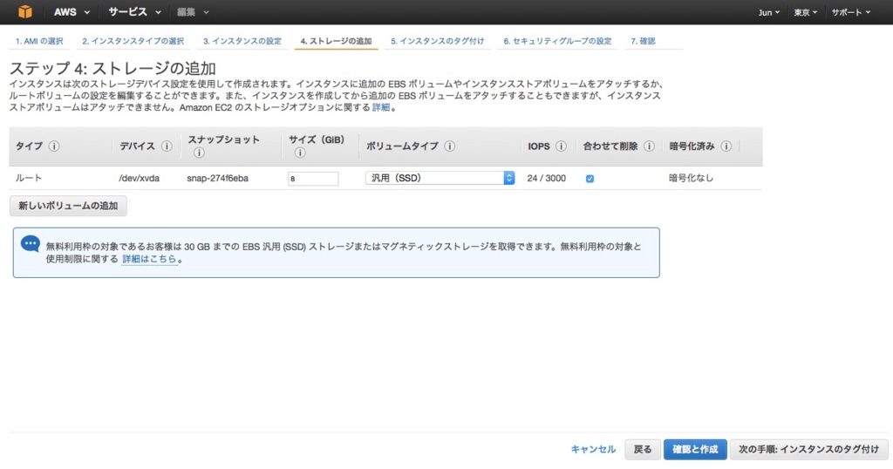The height and width of the screenshot is (469, 893).
Task: Click info icon under サイズ (GiB)
Action: 300,153
